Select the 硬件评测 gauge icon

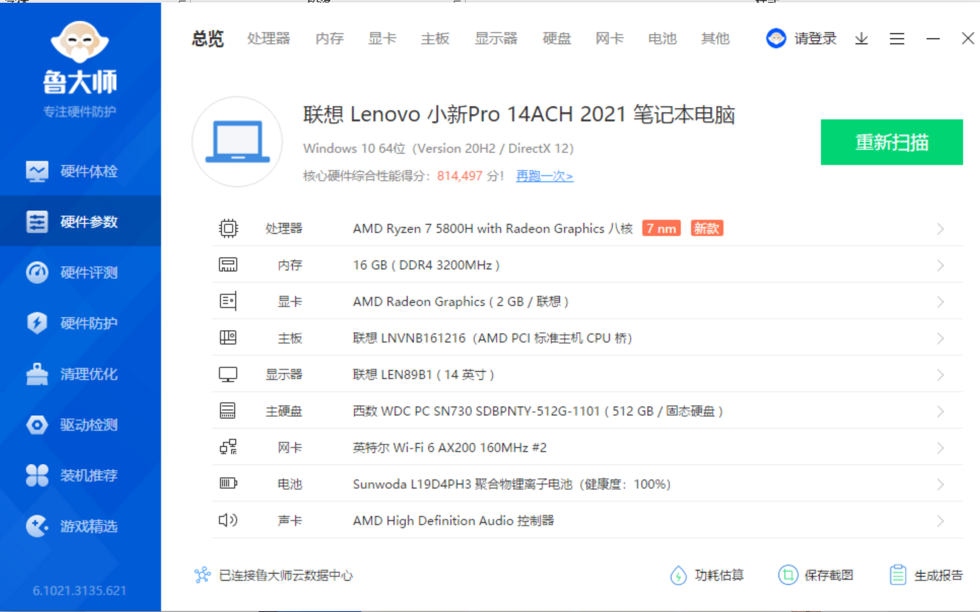coord(37,273)
